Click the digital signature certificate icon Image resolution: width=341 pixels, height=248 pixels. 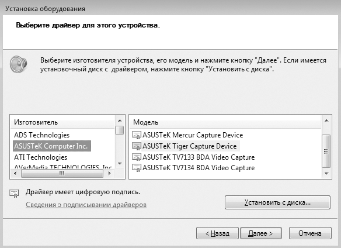(14, 193)
